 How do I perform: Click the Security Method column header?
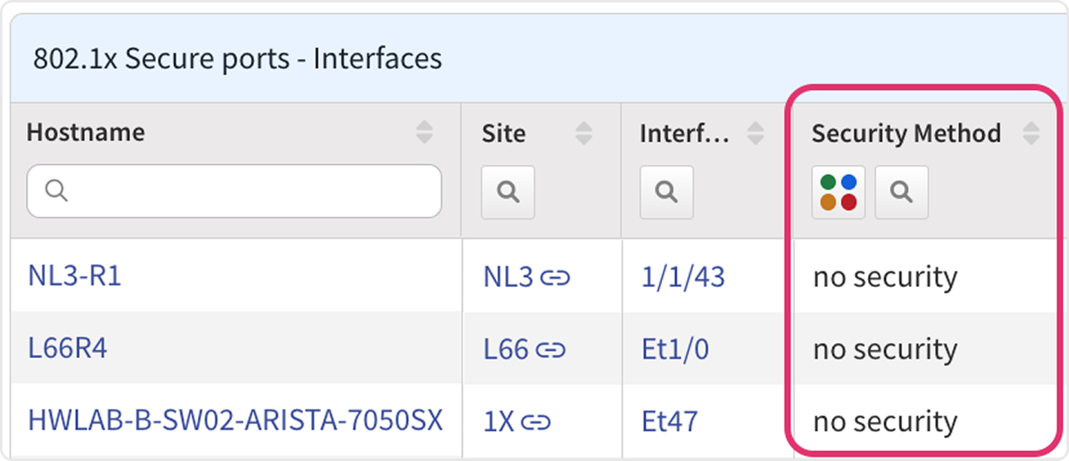[x=906, y=133]
